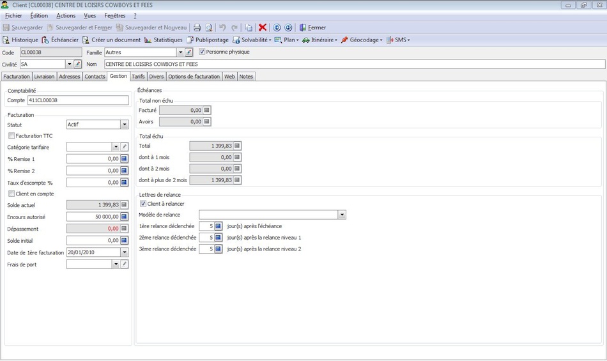Switch to the Facturation tab
The height and width of the screenshot is (361, 607).
pyautogui.click(x=17, y=77)
